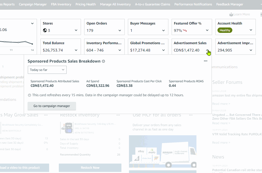Open the three-dot menu on Sales Breakdown card
The height and width of the screenshot is (173, 262).
(206, 61)
